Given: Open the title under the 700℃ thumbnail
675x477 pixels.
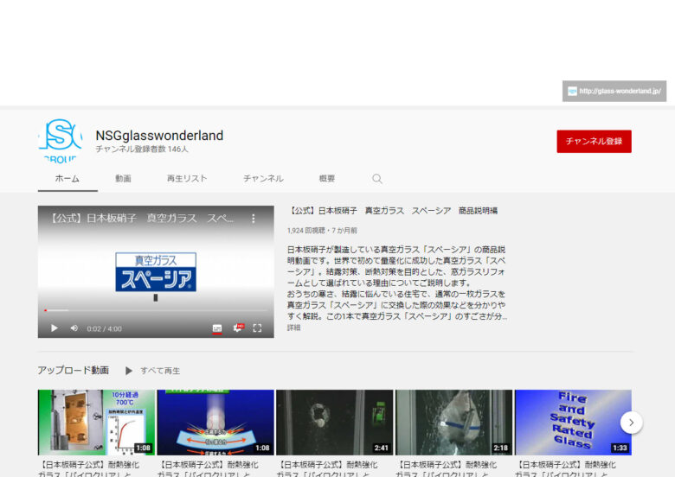Looking at the screenshot, I should [x=88, y=469].
